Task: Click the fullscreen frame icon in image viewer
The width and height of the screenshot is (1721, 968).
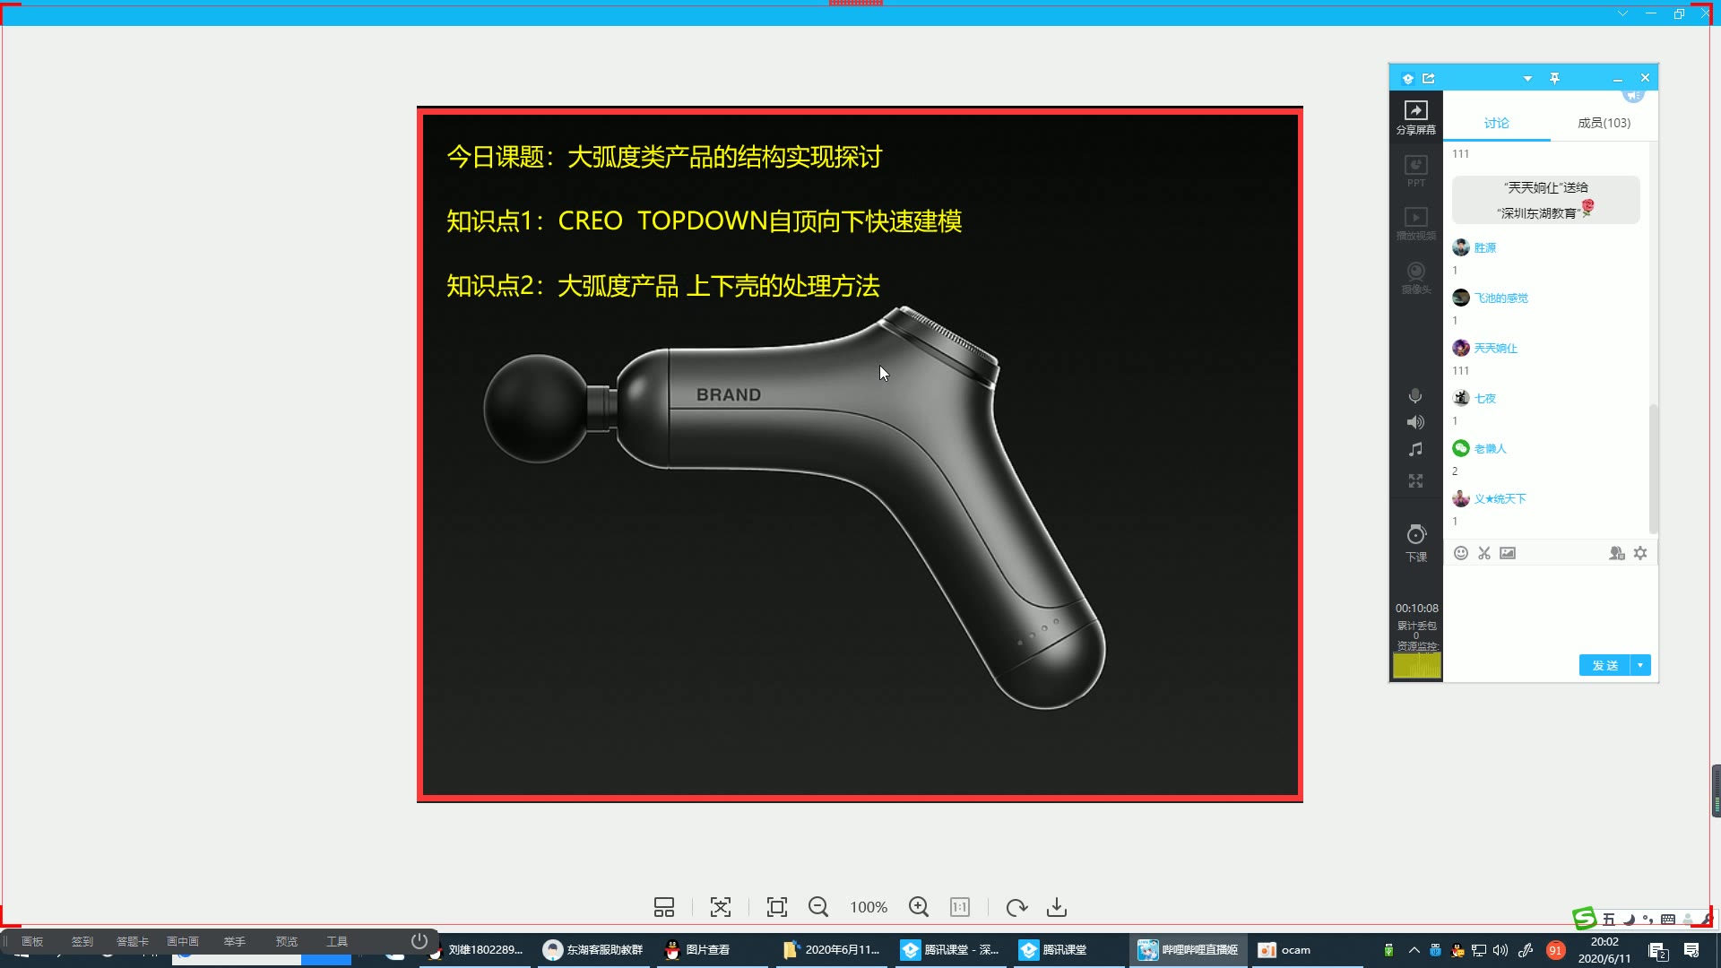Action: (x=777, y=907)
